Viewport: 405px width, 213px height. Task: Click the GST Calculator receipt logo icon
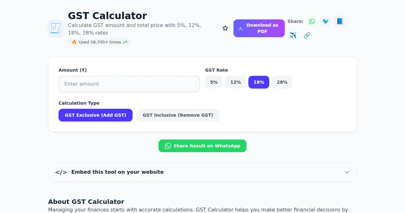55,28
